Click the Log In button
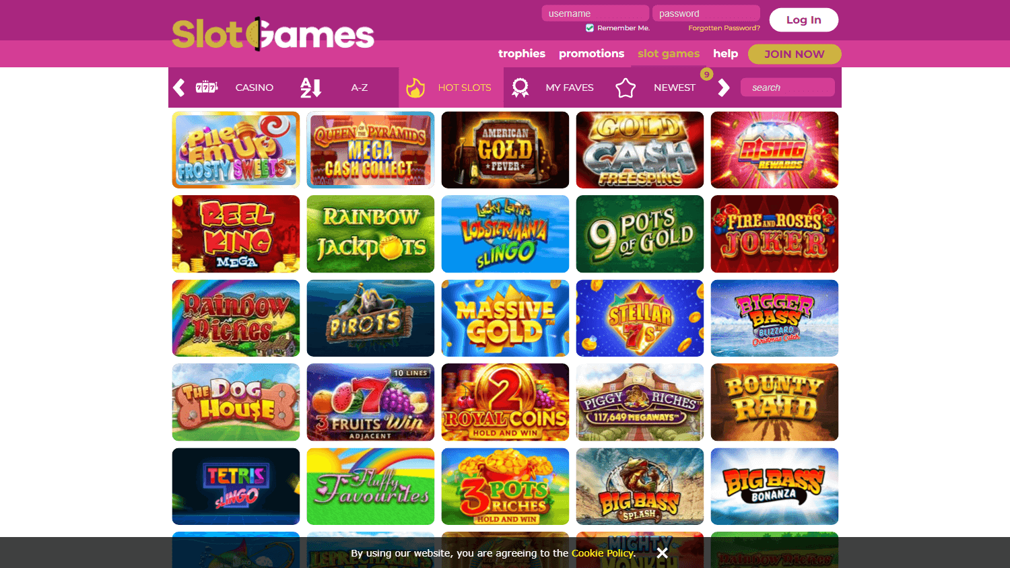Image resolution: width=1010 pixels, height=568 pixels. [804, 20]
